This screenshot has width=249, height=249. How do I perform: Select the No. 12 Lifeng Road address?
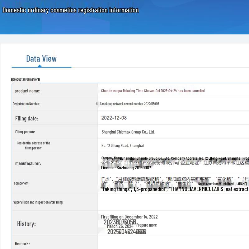pos(122,146)
